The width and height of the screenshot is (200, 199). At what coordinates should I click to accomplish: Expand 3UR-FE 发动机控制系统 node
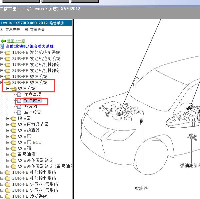(x=2, y=58)
